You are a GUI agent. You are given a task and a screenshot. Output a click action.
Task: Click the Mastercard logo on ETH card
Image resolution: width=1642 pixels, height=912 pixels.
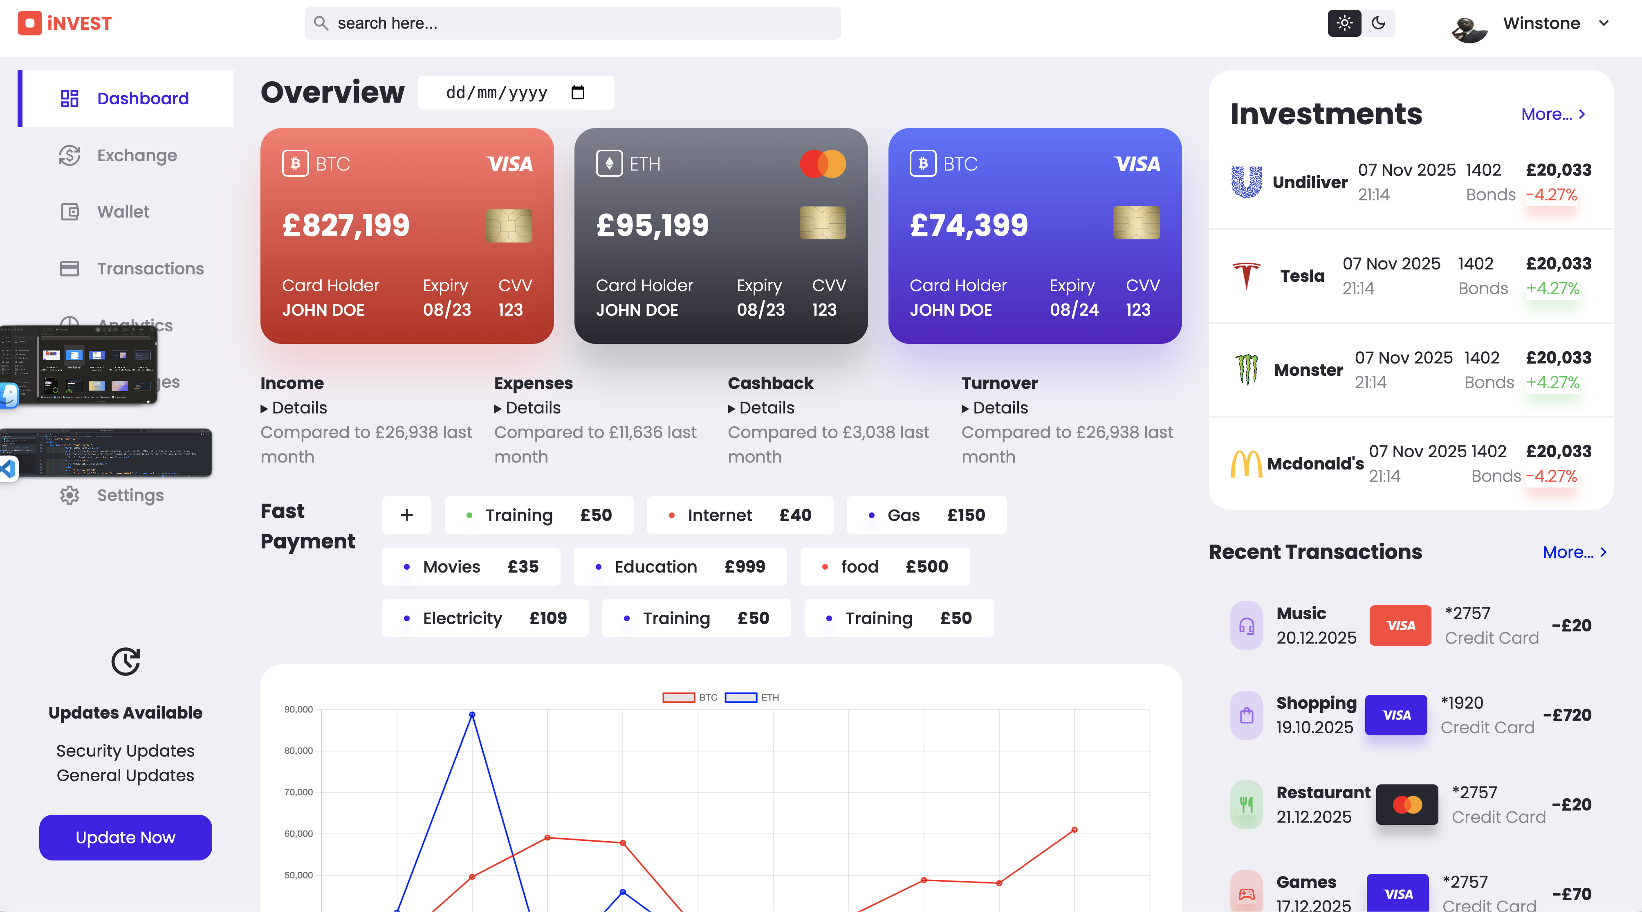[823, 164]
